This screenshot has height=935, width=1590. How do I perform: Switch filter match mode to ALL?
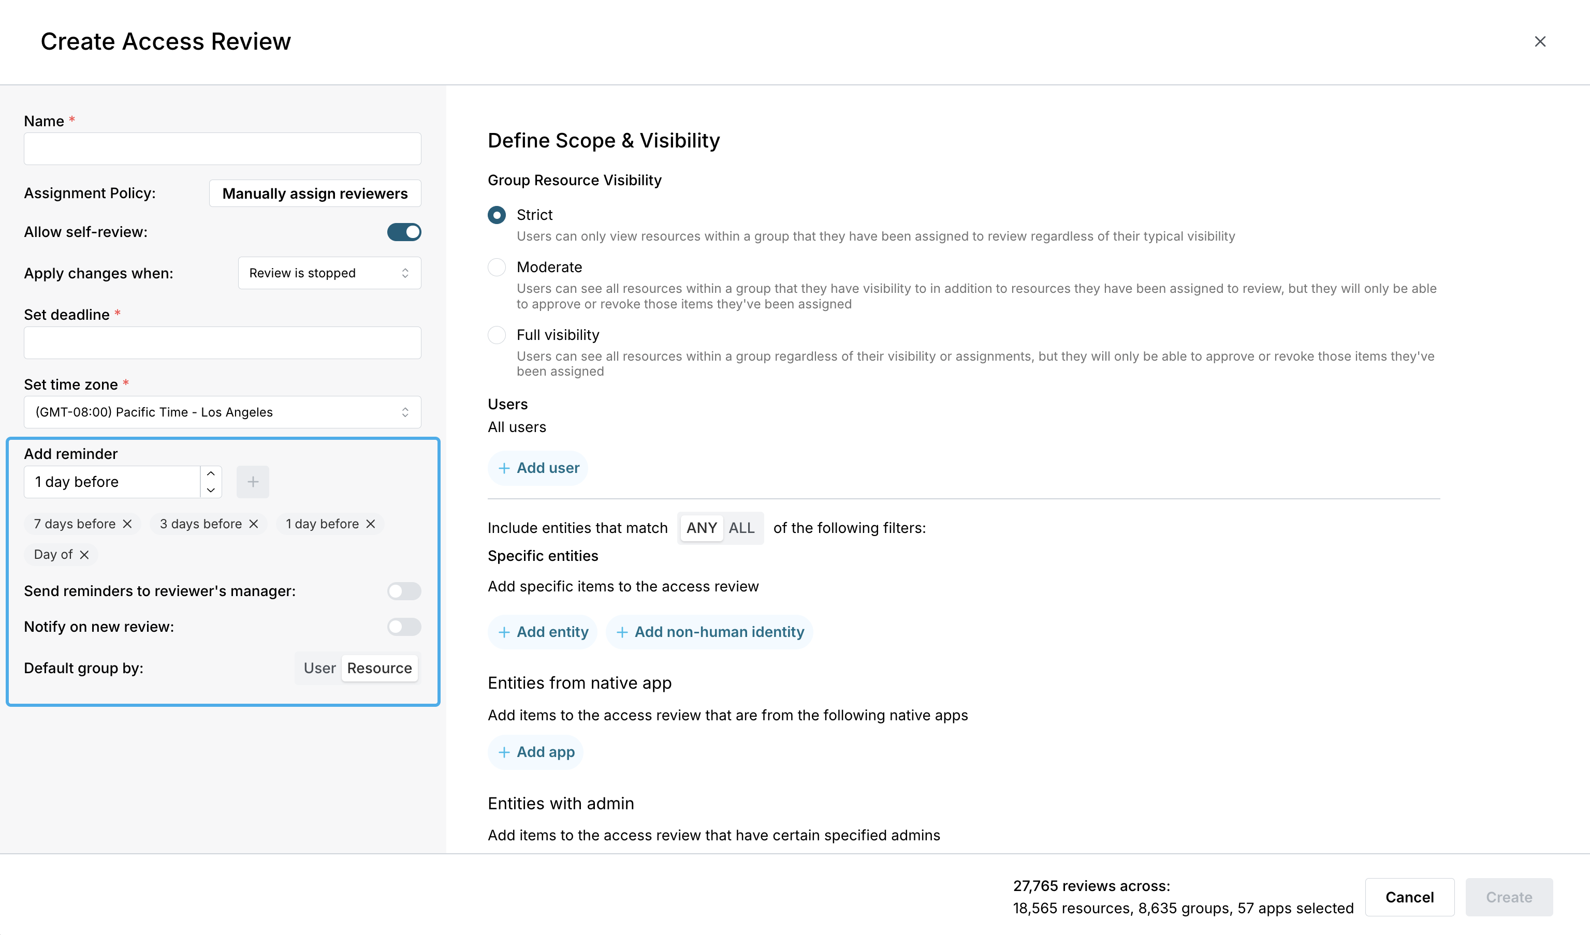point(741,528)
